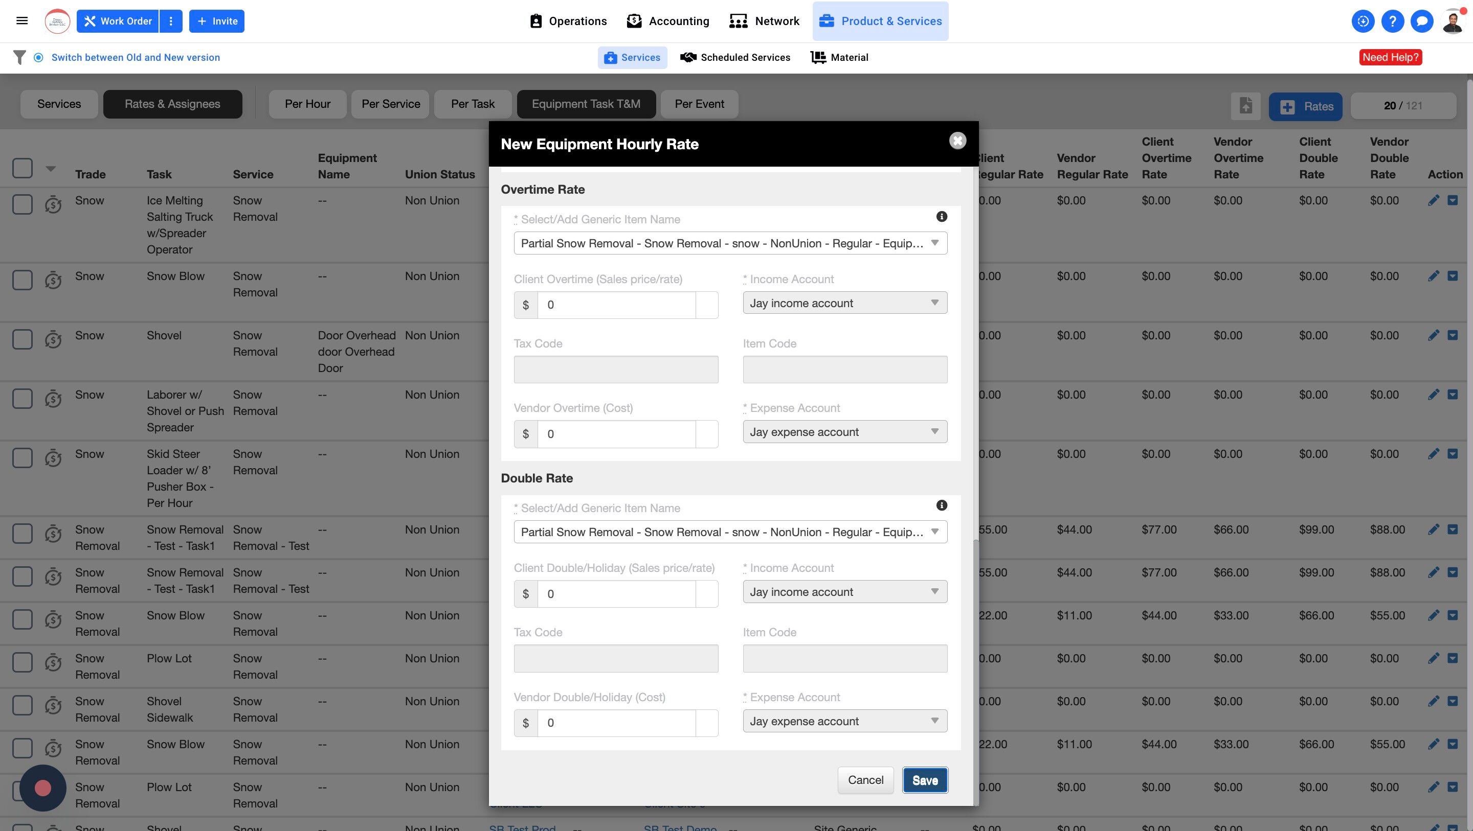Click the filter funnel icon
The image size is (1473, 831).
click(19, 57)
